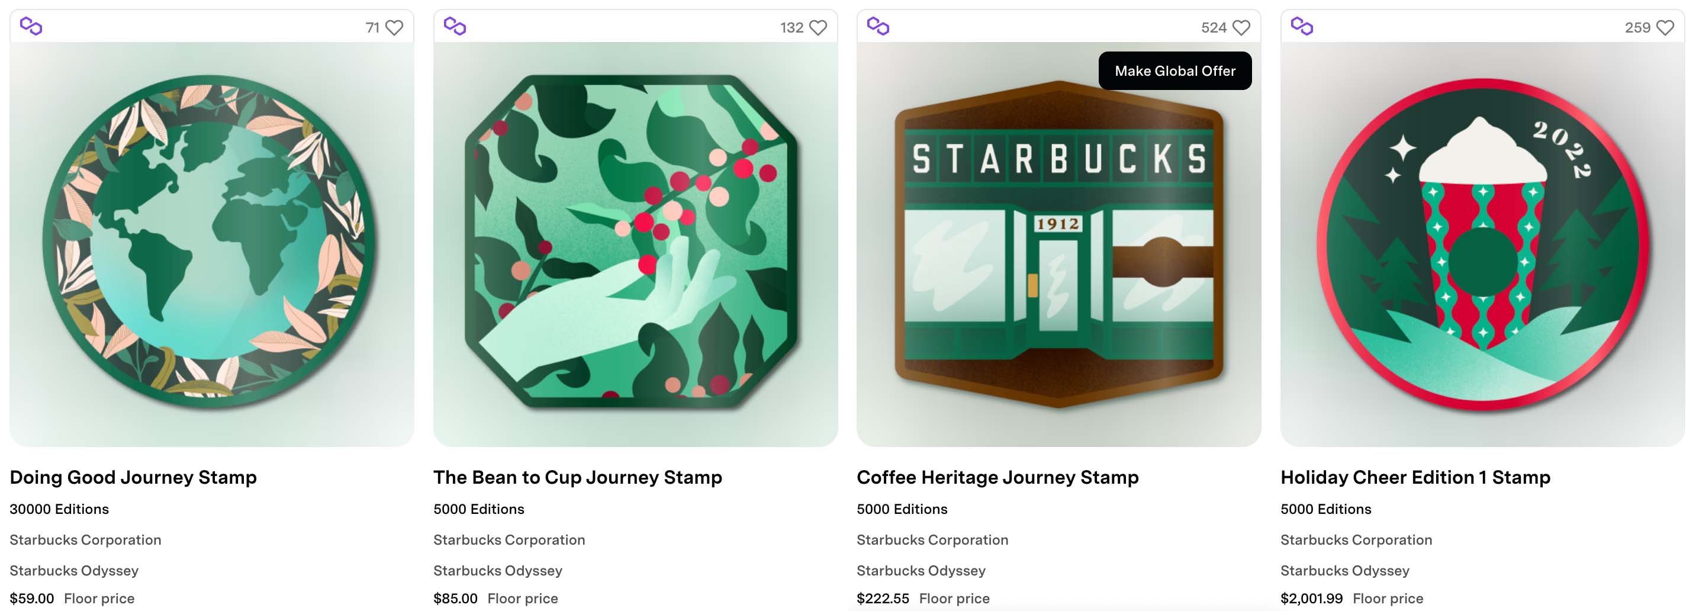
Task: Click heart icon on Coffee Heritage card
Action: (x=1241, y=28)
